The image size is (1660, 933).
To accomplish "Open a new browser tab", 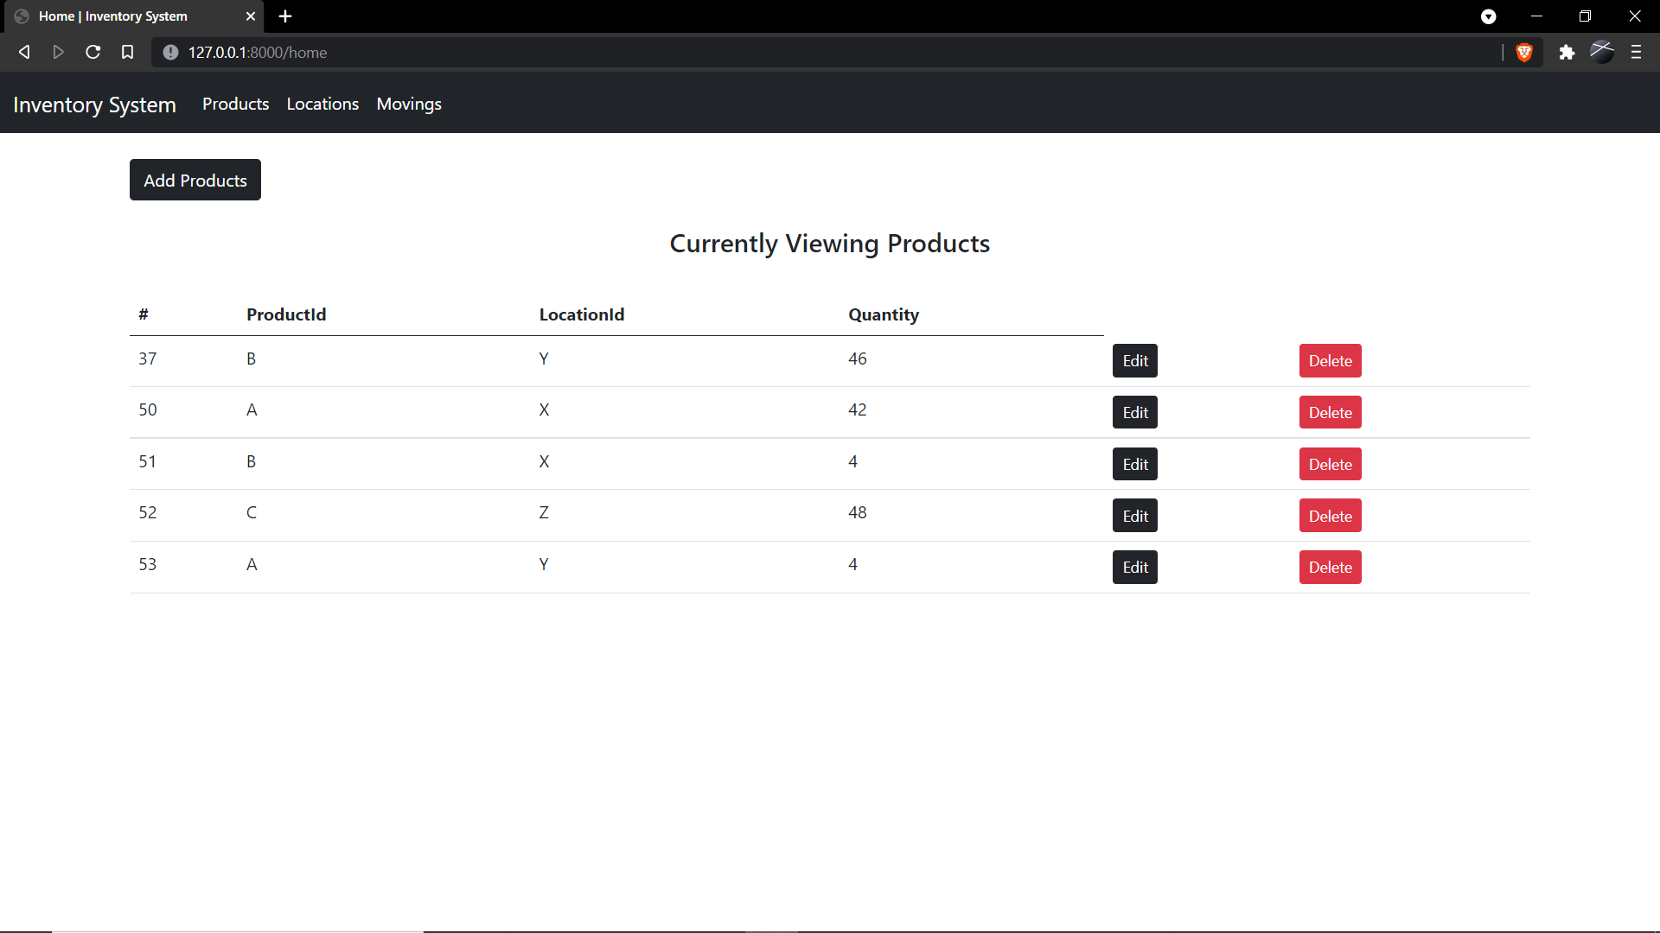I will point(285,16).
